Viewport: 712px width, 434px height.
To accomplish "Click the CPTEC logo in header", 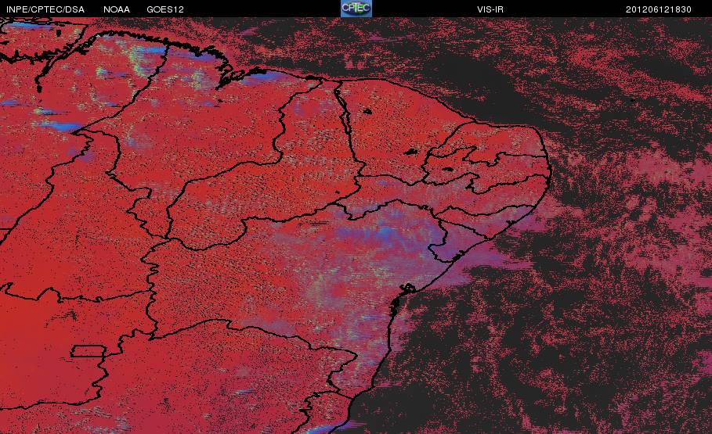I will tap(356, 8).
